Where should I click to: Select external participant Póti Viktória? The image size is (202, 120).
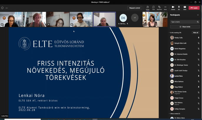[x=185, y=103]
